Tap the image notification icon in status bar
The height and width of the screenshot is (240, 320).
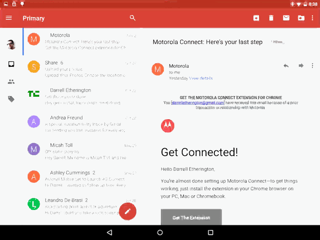[6, 4]
